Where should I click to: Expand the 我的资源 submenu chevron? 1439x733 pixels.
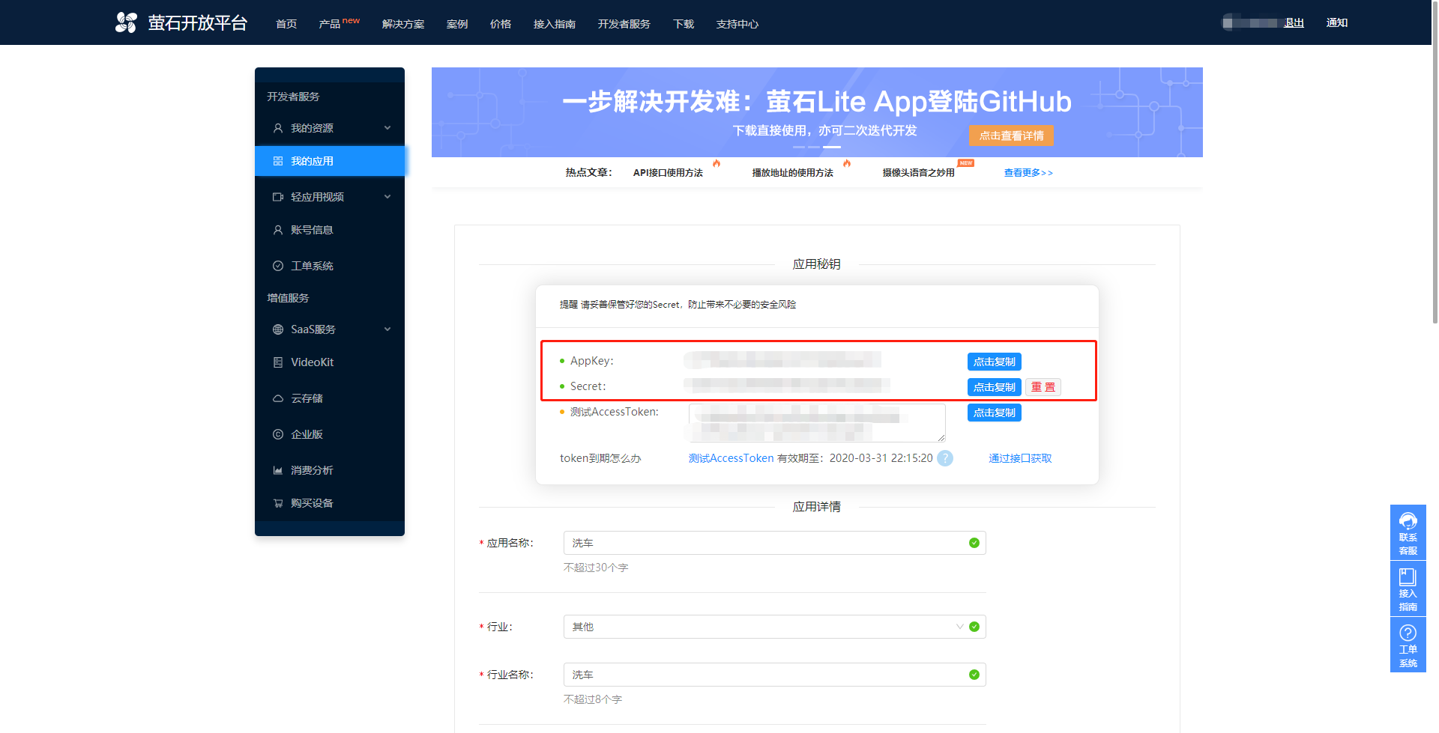(x=387, y=128)
